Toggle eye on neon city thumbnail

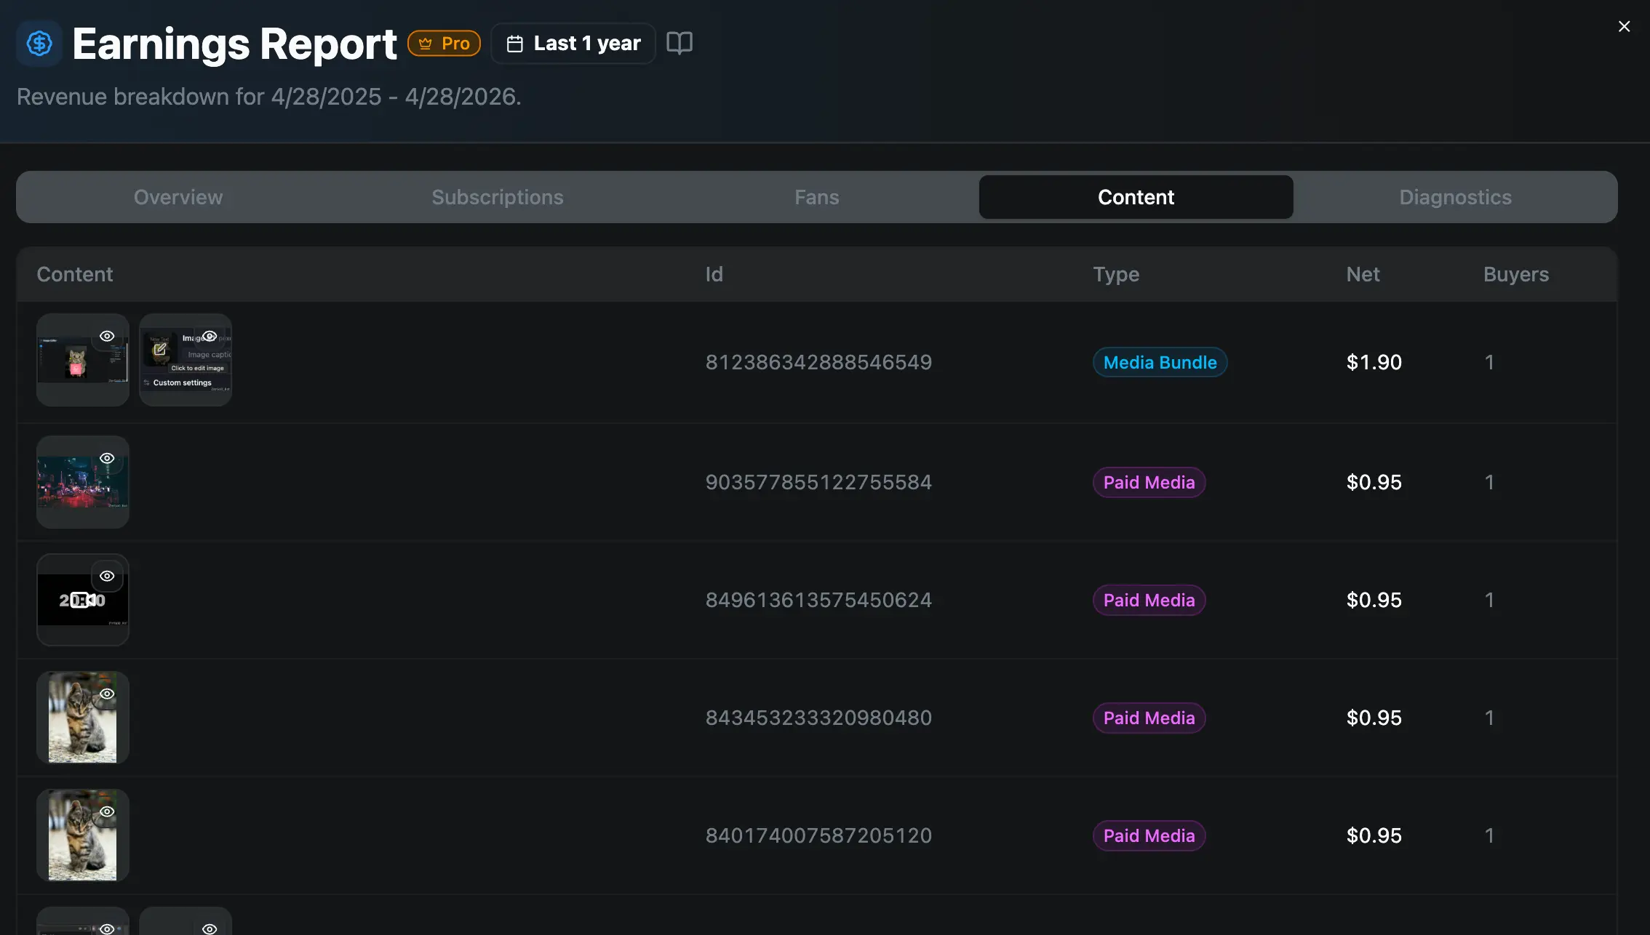point(107,458)
